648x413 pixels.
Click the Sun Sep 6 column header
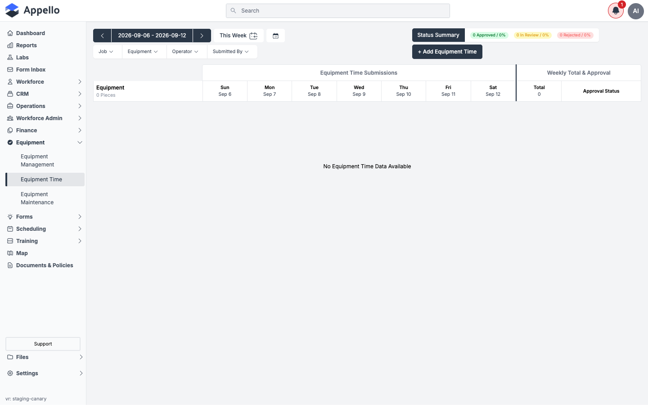pos(225,91)
